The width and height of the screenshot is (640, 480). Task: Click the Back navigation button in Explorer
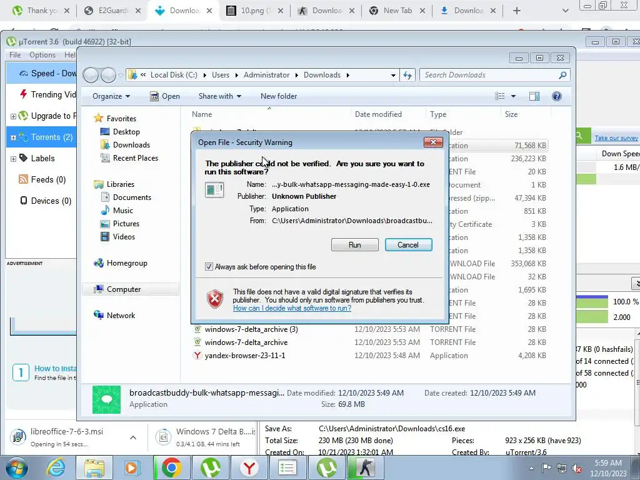(x=91, y=75)
